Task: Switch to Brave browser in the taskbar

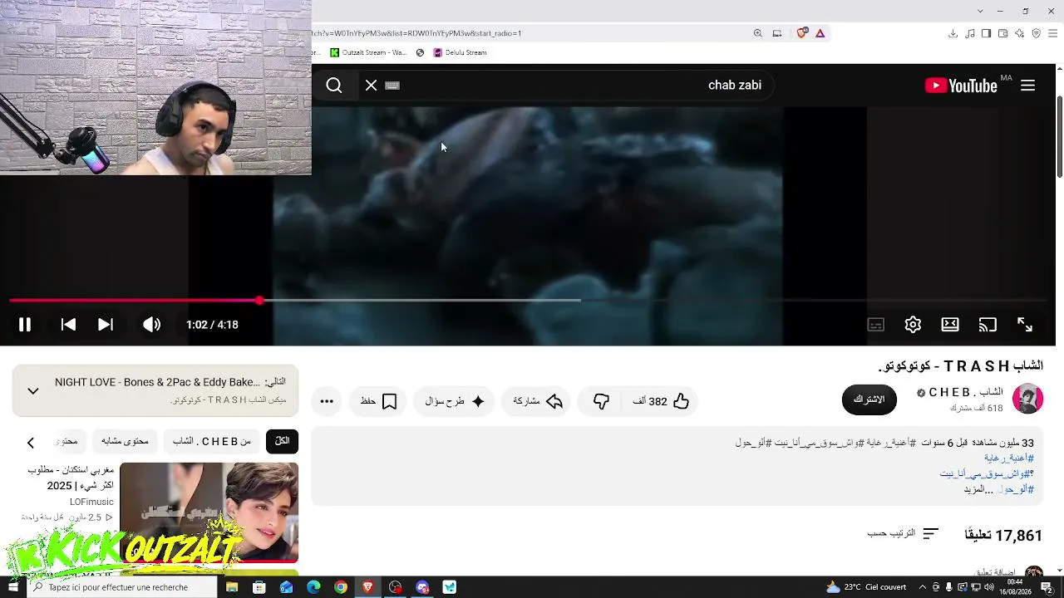Action: click(367, 587)
